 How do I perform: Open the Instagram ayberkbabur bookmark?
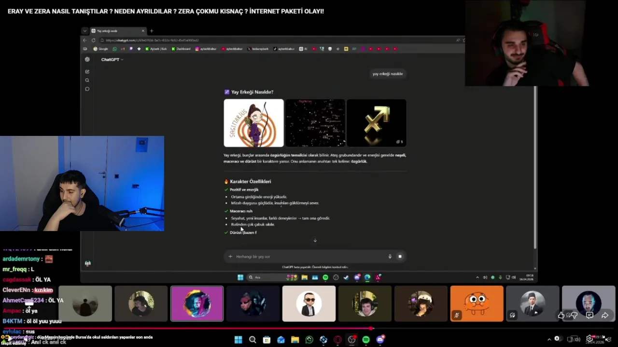[x=206, y=49]
